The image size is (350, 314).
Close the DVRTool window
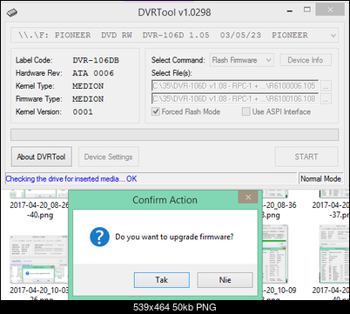tap(330, 10)
